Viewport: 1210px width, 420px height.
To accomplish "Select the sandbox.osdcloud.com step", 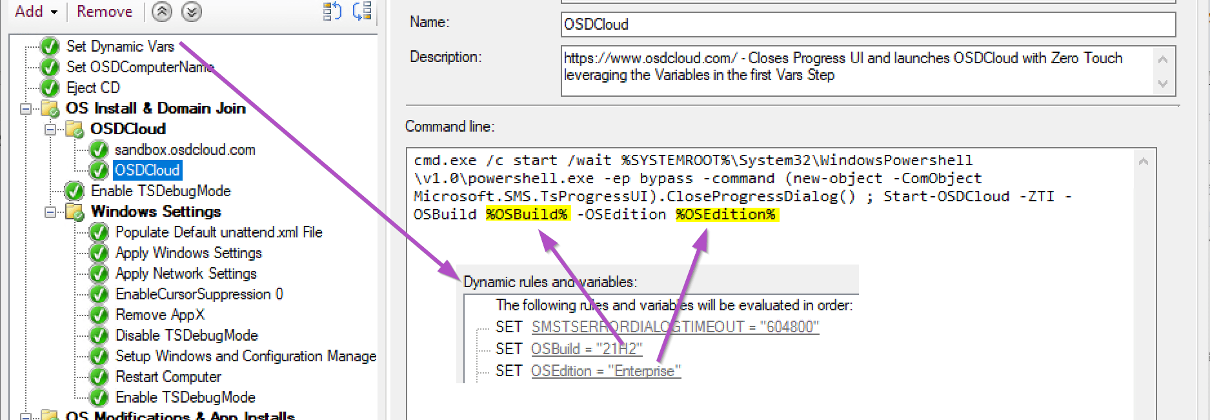I will pyautogui.click(x=185, y=150).
